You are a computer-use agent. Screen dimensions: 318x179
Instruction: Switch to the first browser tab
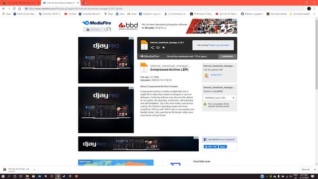tap(20, 3)
